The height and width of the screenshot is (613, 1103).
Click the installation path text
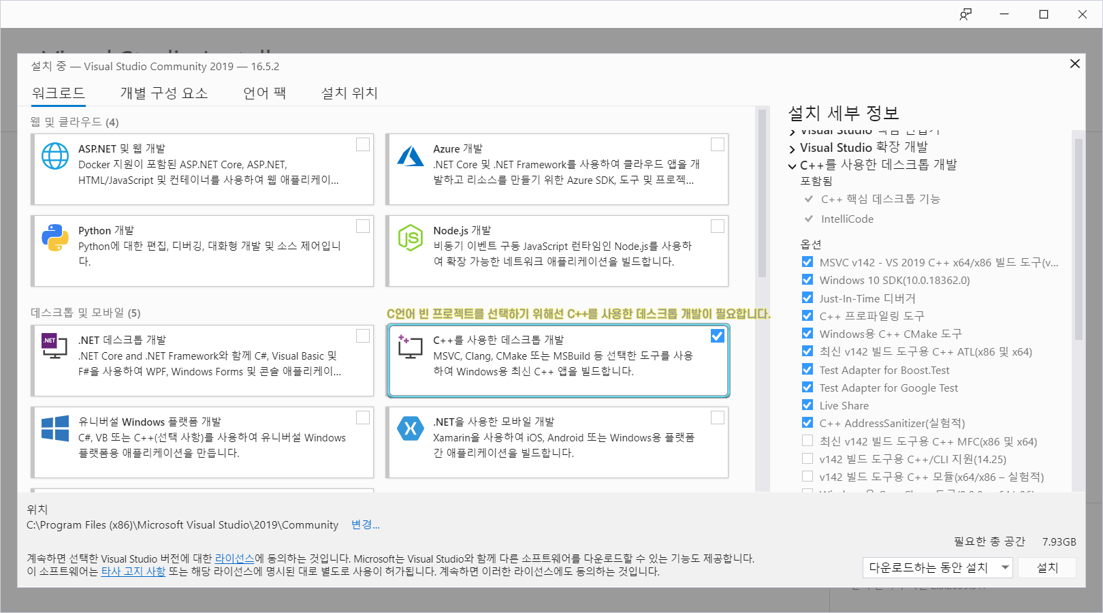pyautogui.click(x=182, y=525)
